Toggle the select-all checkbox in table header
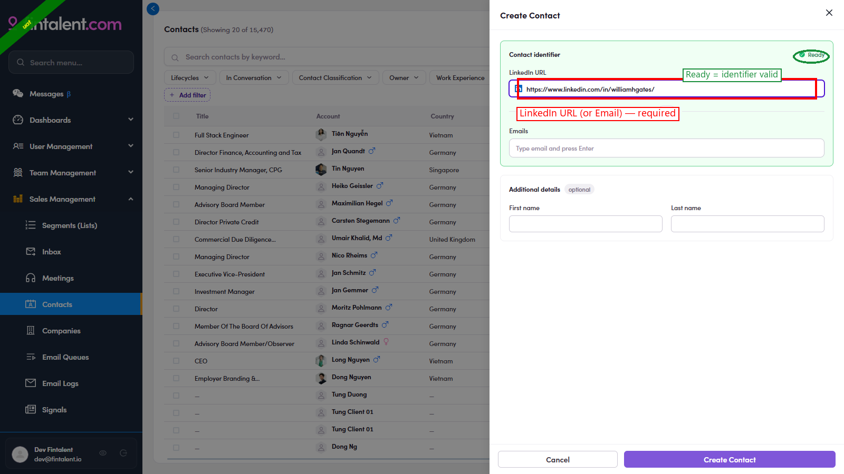Screen dimensions: 844x474 (x=176, y=116)
